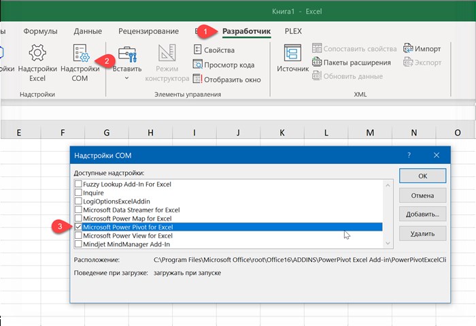This screenshot has width=476, height=326.
Task: Open the Формулы ribbon tab
Action: pyautogui.click(x=40, y=31)
